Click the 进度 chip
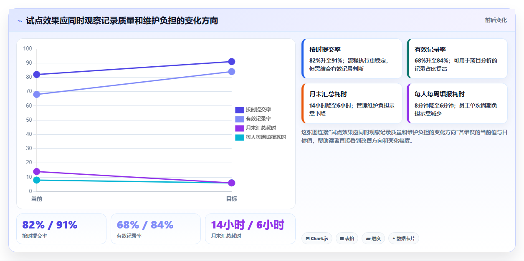The image size is (524, 261). coord(373,238)
